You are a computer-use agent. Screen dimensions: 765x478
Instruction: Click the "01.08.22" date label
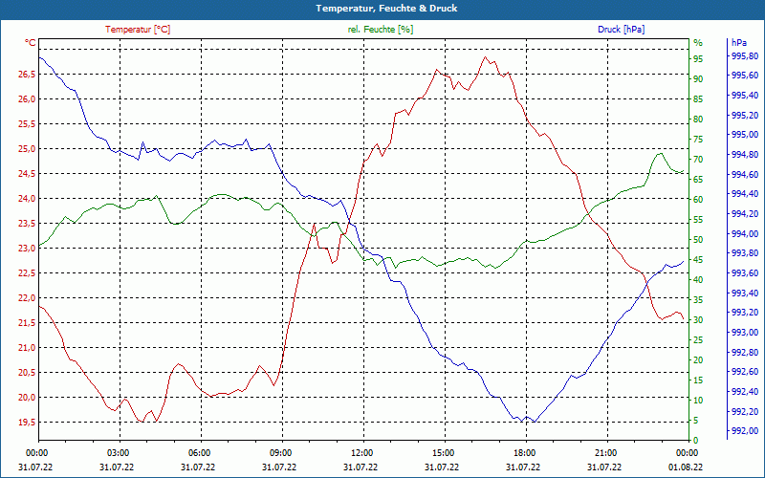(687, 467)
